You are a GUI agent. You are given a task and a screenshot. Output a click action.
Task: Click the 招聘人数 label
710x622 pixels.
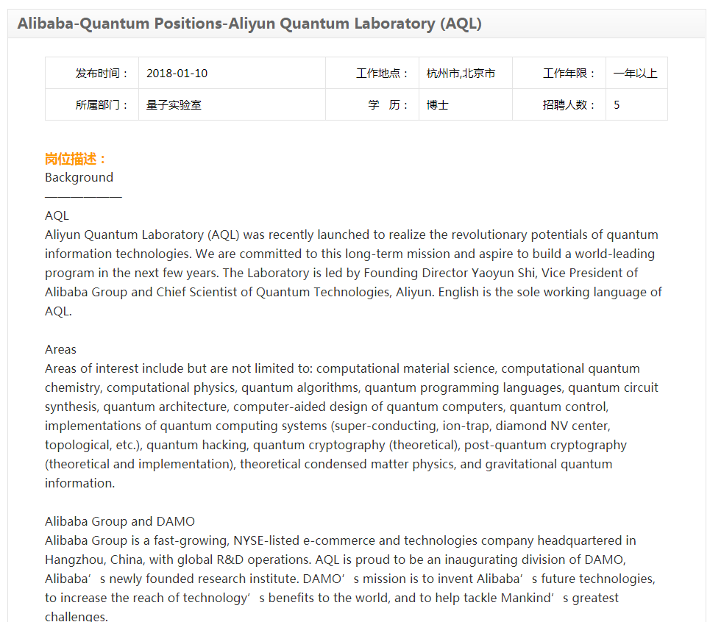tap(569, 105)
